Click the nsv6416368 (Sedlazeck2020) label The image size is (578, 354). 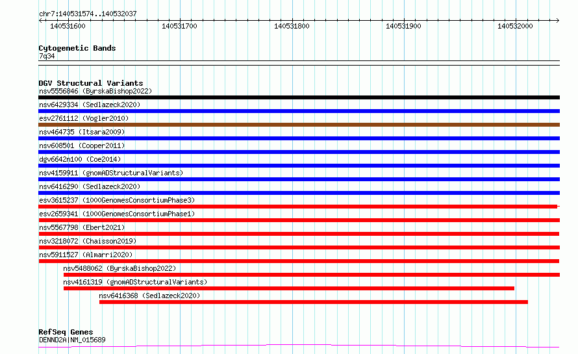pyautogui.click(x=149, y=296)
